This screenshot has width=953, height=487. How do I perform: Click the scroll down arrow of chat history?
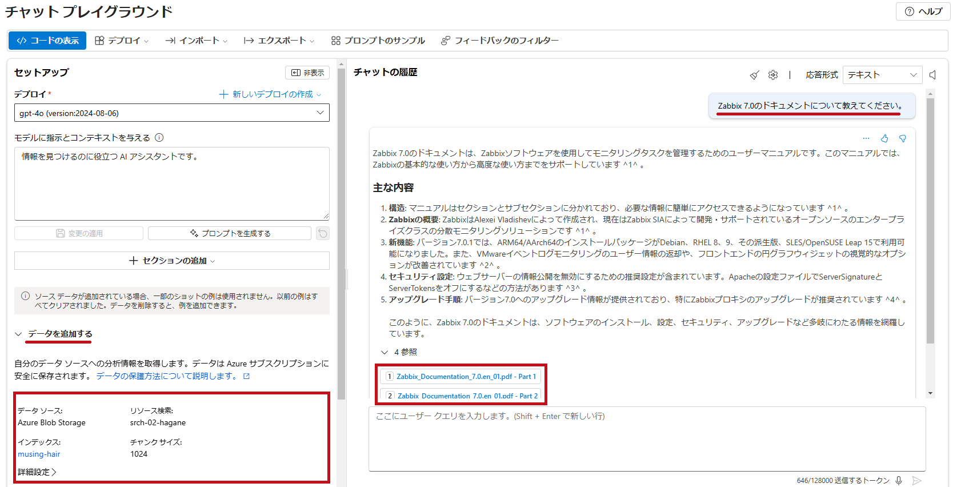930,393
